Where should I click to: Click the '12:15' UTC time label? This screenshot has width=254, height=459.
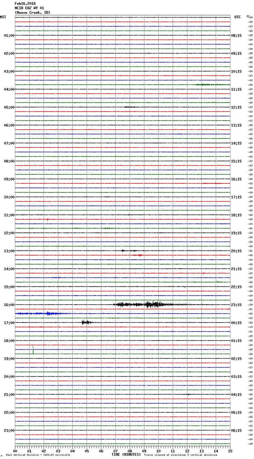click(236, 107)
